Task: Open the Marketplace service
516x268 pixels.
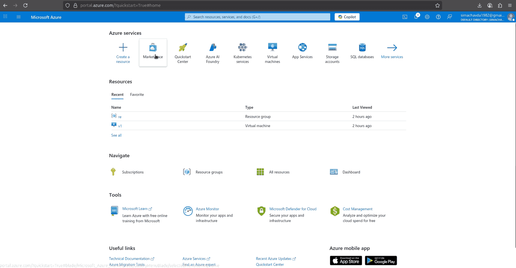Action: pos(153,53)
